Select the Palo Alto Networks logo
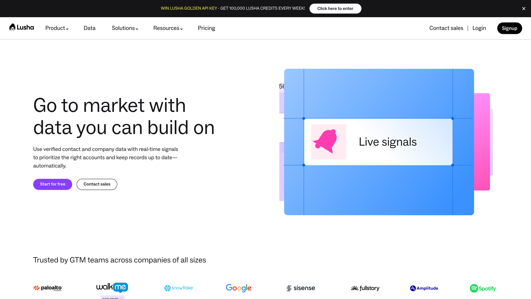The image size is (531, 299). (x=47, y=288)
